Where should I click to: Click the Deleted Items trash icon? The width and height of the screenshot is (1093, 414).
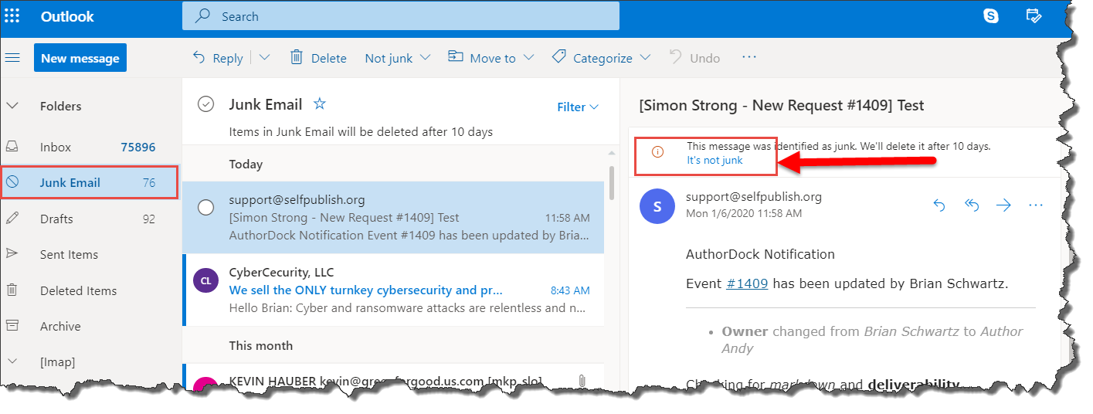tap(12, 290)
